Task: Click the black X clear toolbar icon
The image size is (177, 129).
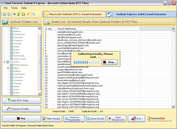Action: pyautogui.click(x=15, y=14)
